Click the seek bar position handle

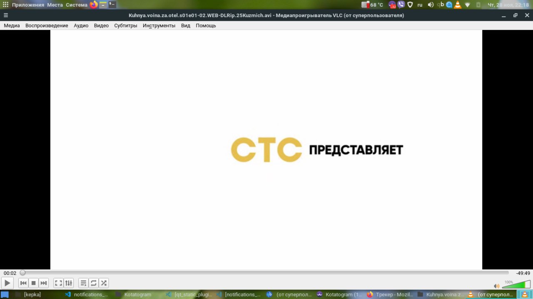[x=22, y=273]
